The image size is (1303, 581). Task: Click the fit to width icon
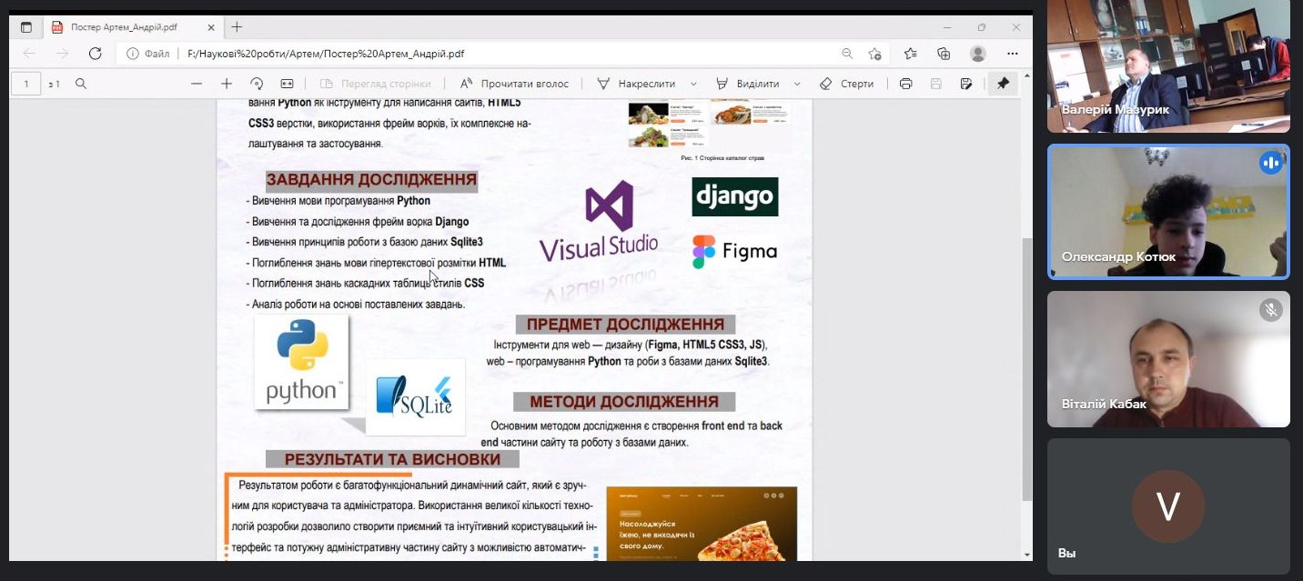pos(287,84)
